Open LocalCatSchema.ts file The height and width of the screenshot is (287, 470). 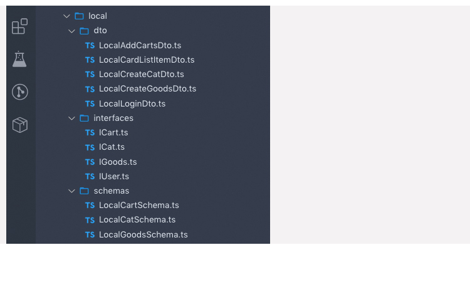click(137, 219)
